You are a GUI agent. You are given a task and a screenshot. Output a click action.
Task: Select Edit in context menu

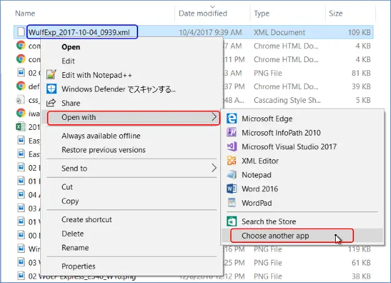[68, 61]
